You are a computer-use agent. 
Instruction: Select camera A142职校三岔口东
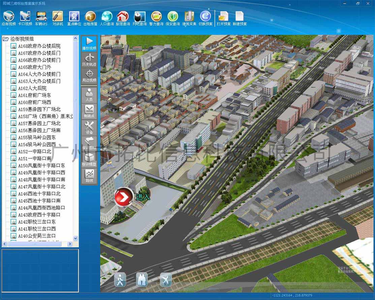coord(37,222)
